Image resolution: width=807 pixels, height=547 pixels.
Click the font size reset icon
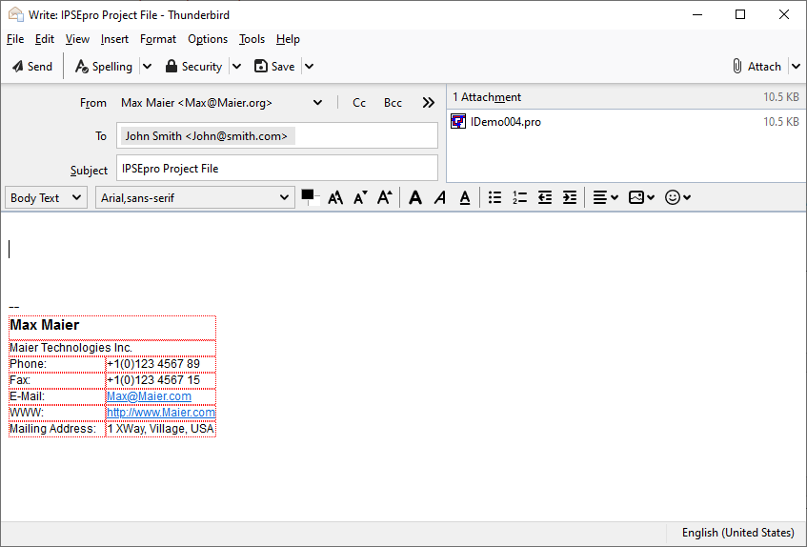[335, 197]
